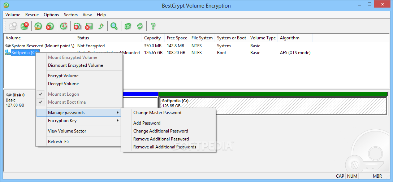Viewport: 393px width, 182px height.
Task: Sort by the Free Space column header
Action: pyautogui.click(x=177, y=38)
